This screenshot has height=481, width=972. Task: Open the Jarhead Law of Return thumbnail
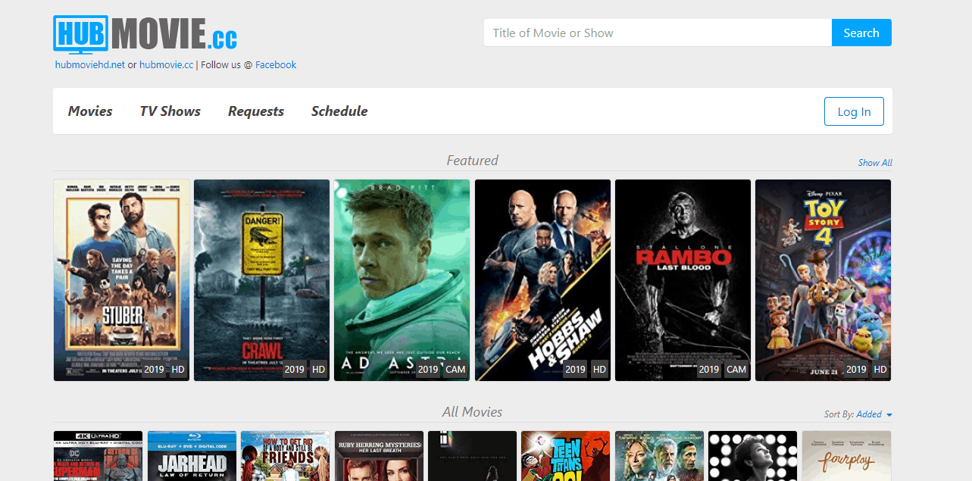click(192, 456)
